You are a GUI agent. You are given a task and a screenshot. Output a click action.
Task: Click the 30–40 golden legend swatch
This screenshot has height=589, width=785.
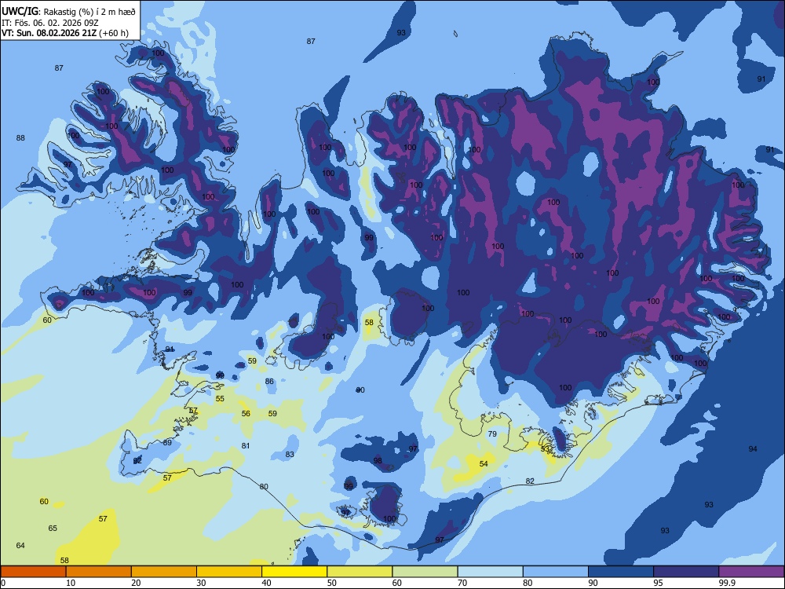tap(228, 572)
